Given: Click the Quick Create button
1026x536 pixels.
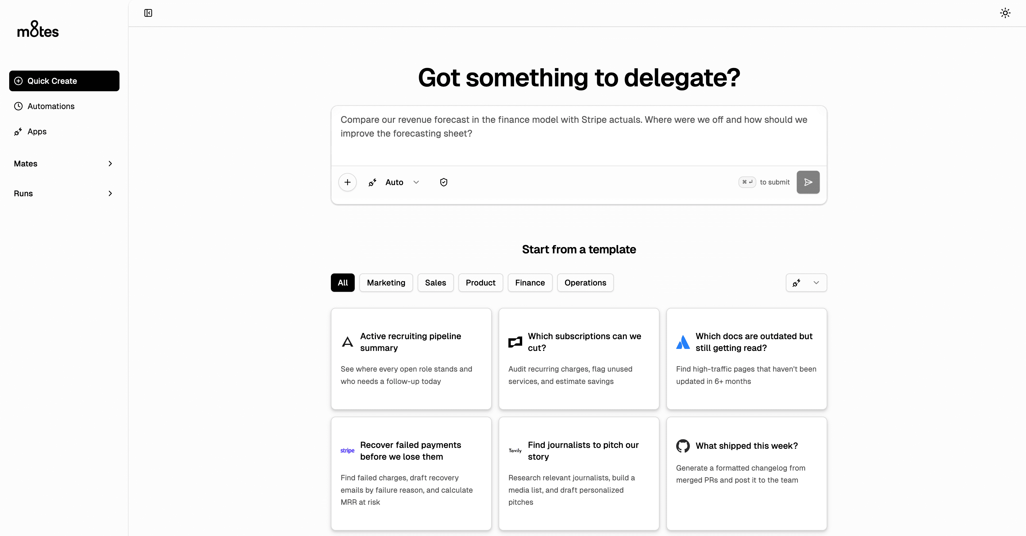Looking at the screenshot, I should 64,81.
